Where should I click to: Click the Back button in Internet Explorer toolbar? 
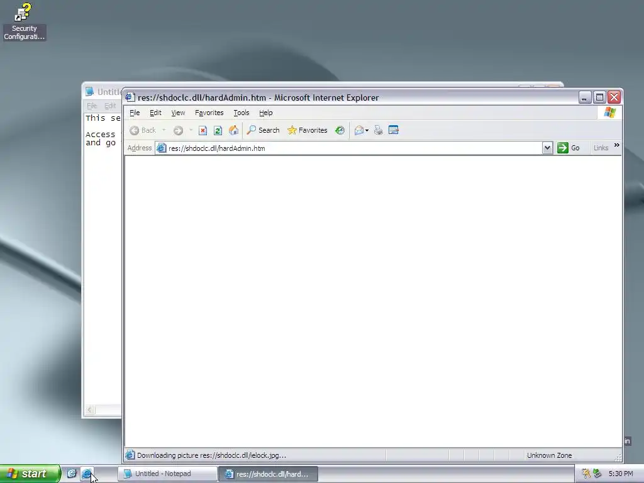pyautogui.click(x=143, y=130)
